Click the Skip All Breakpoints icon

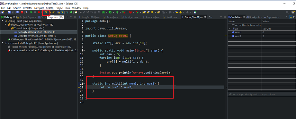[26, 12]
